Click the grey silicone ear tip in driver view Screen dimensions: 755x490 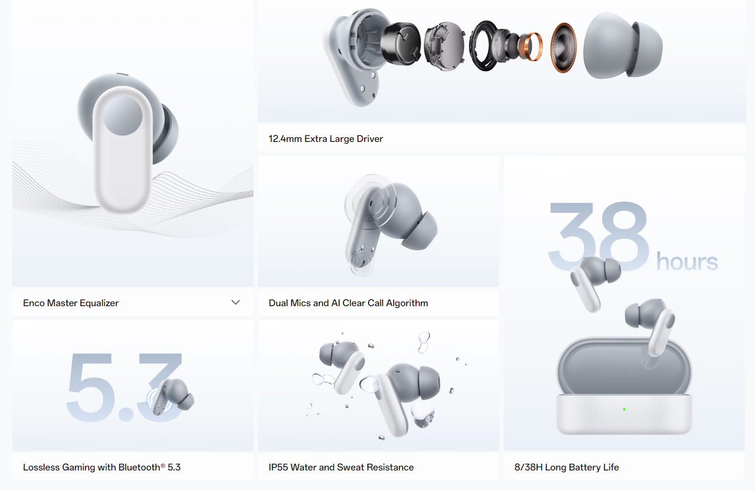623,46
